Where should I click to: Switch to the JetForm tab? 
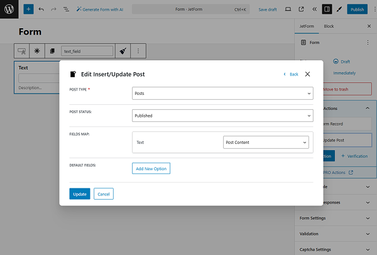click(x=306, y=26)
